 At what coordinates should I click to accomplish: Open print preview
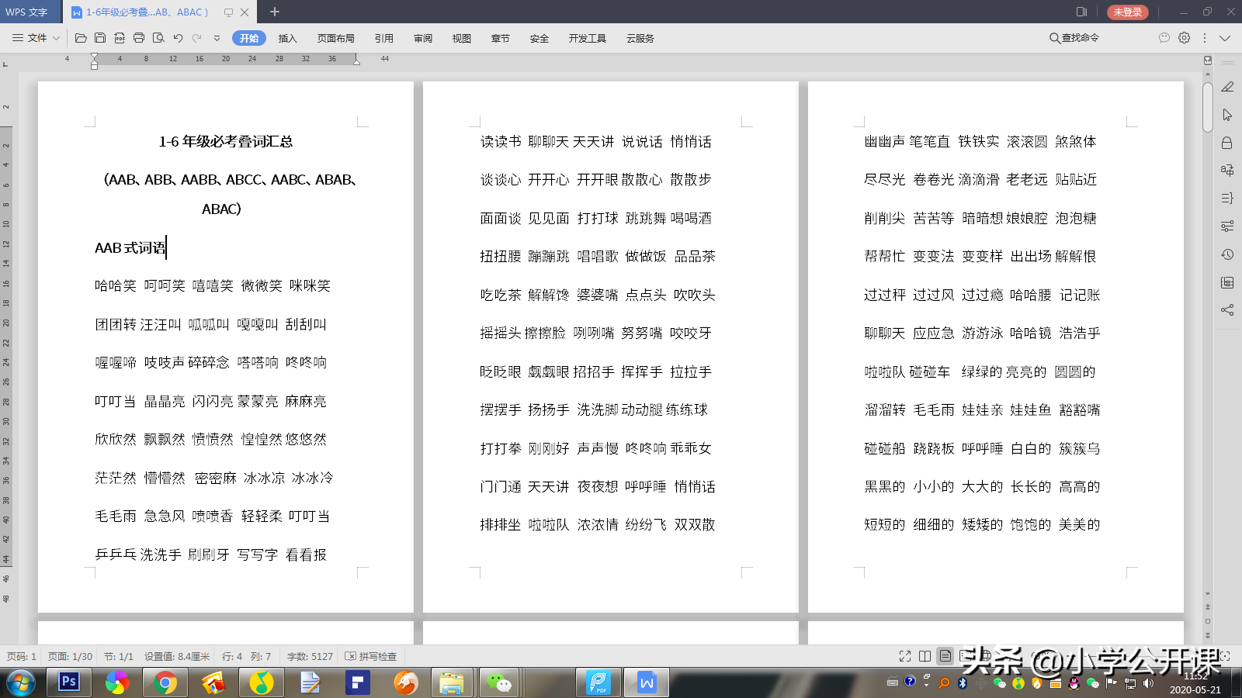click(x=158, y=38)
